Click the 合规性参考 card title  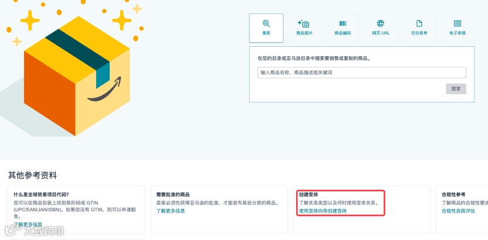453,195
